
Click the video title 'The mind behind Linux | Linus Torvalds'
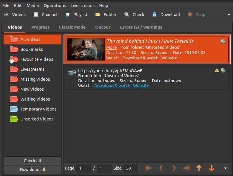150,42
